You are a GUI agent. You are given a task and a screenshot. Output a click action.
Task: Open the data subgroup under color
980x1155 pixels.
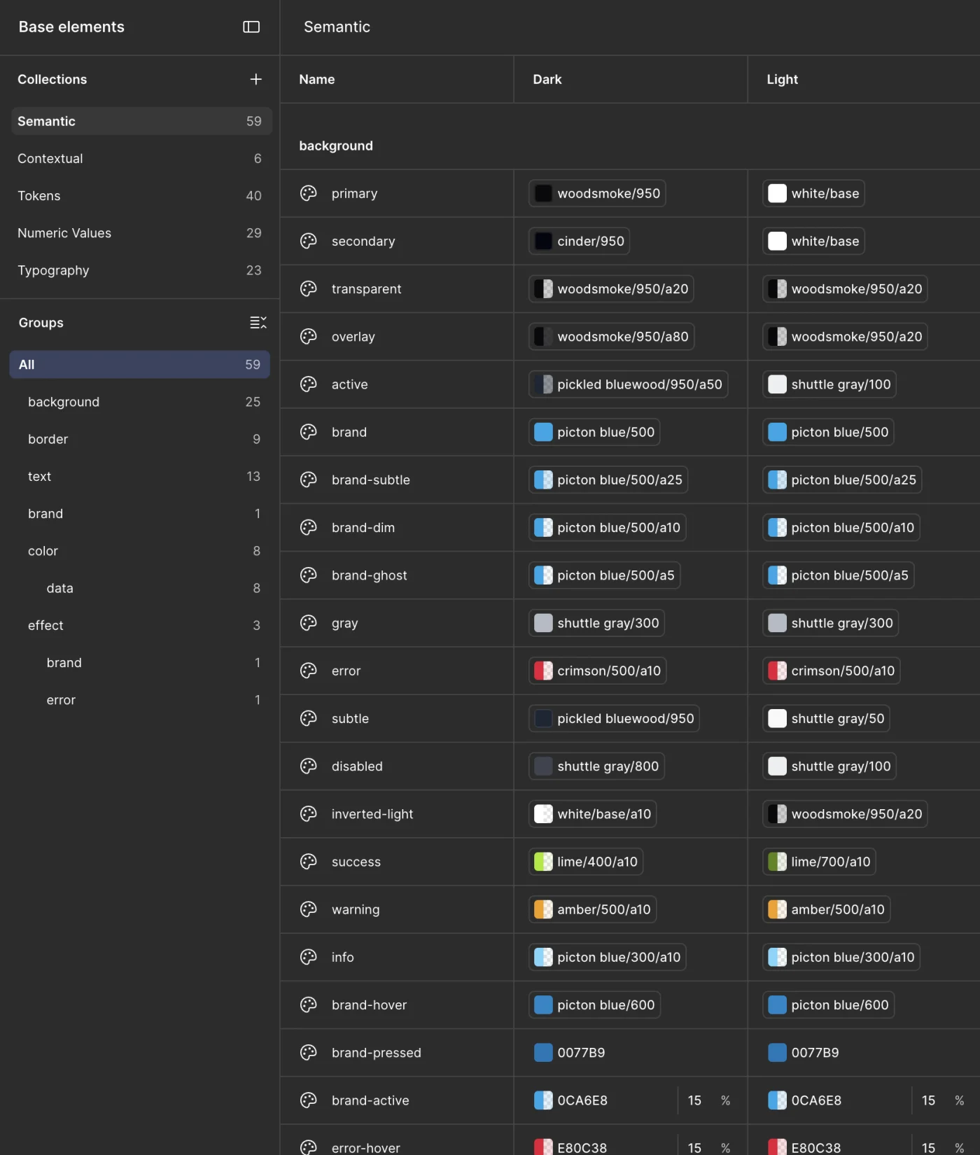(x=140, y=588)
